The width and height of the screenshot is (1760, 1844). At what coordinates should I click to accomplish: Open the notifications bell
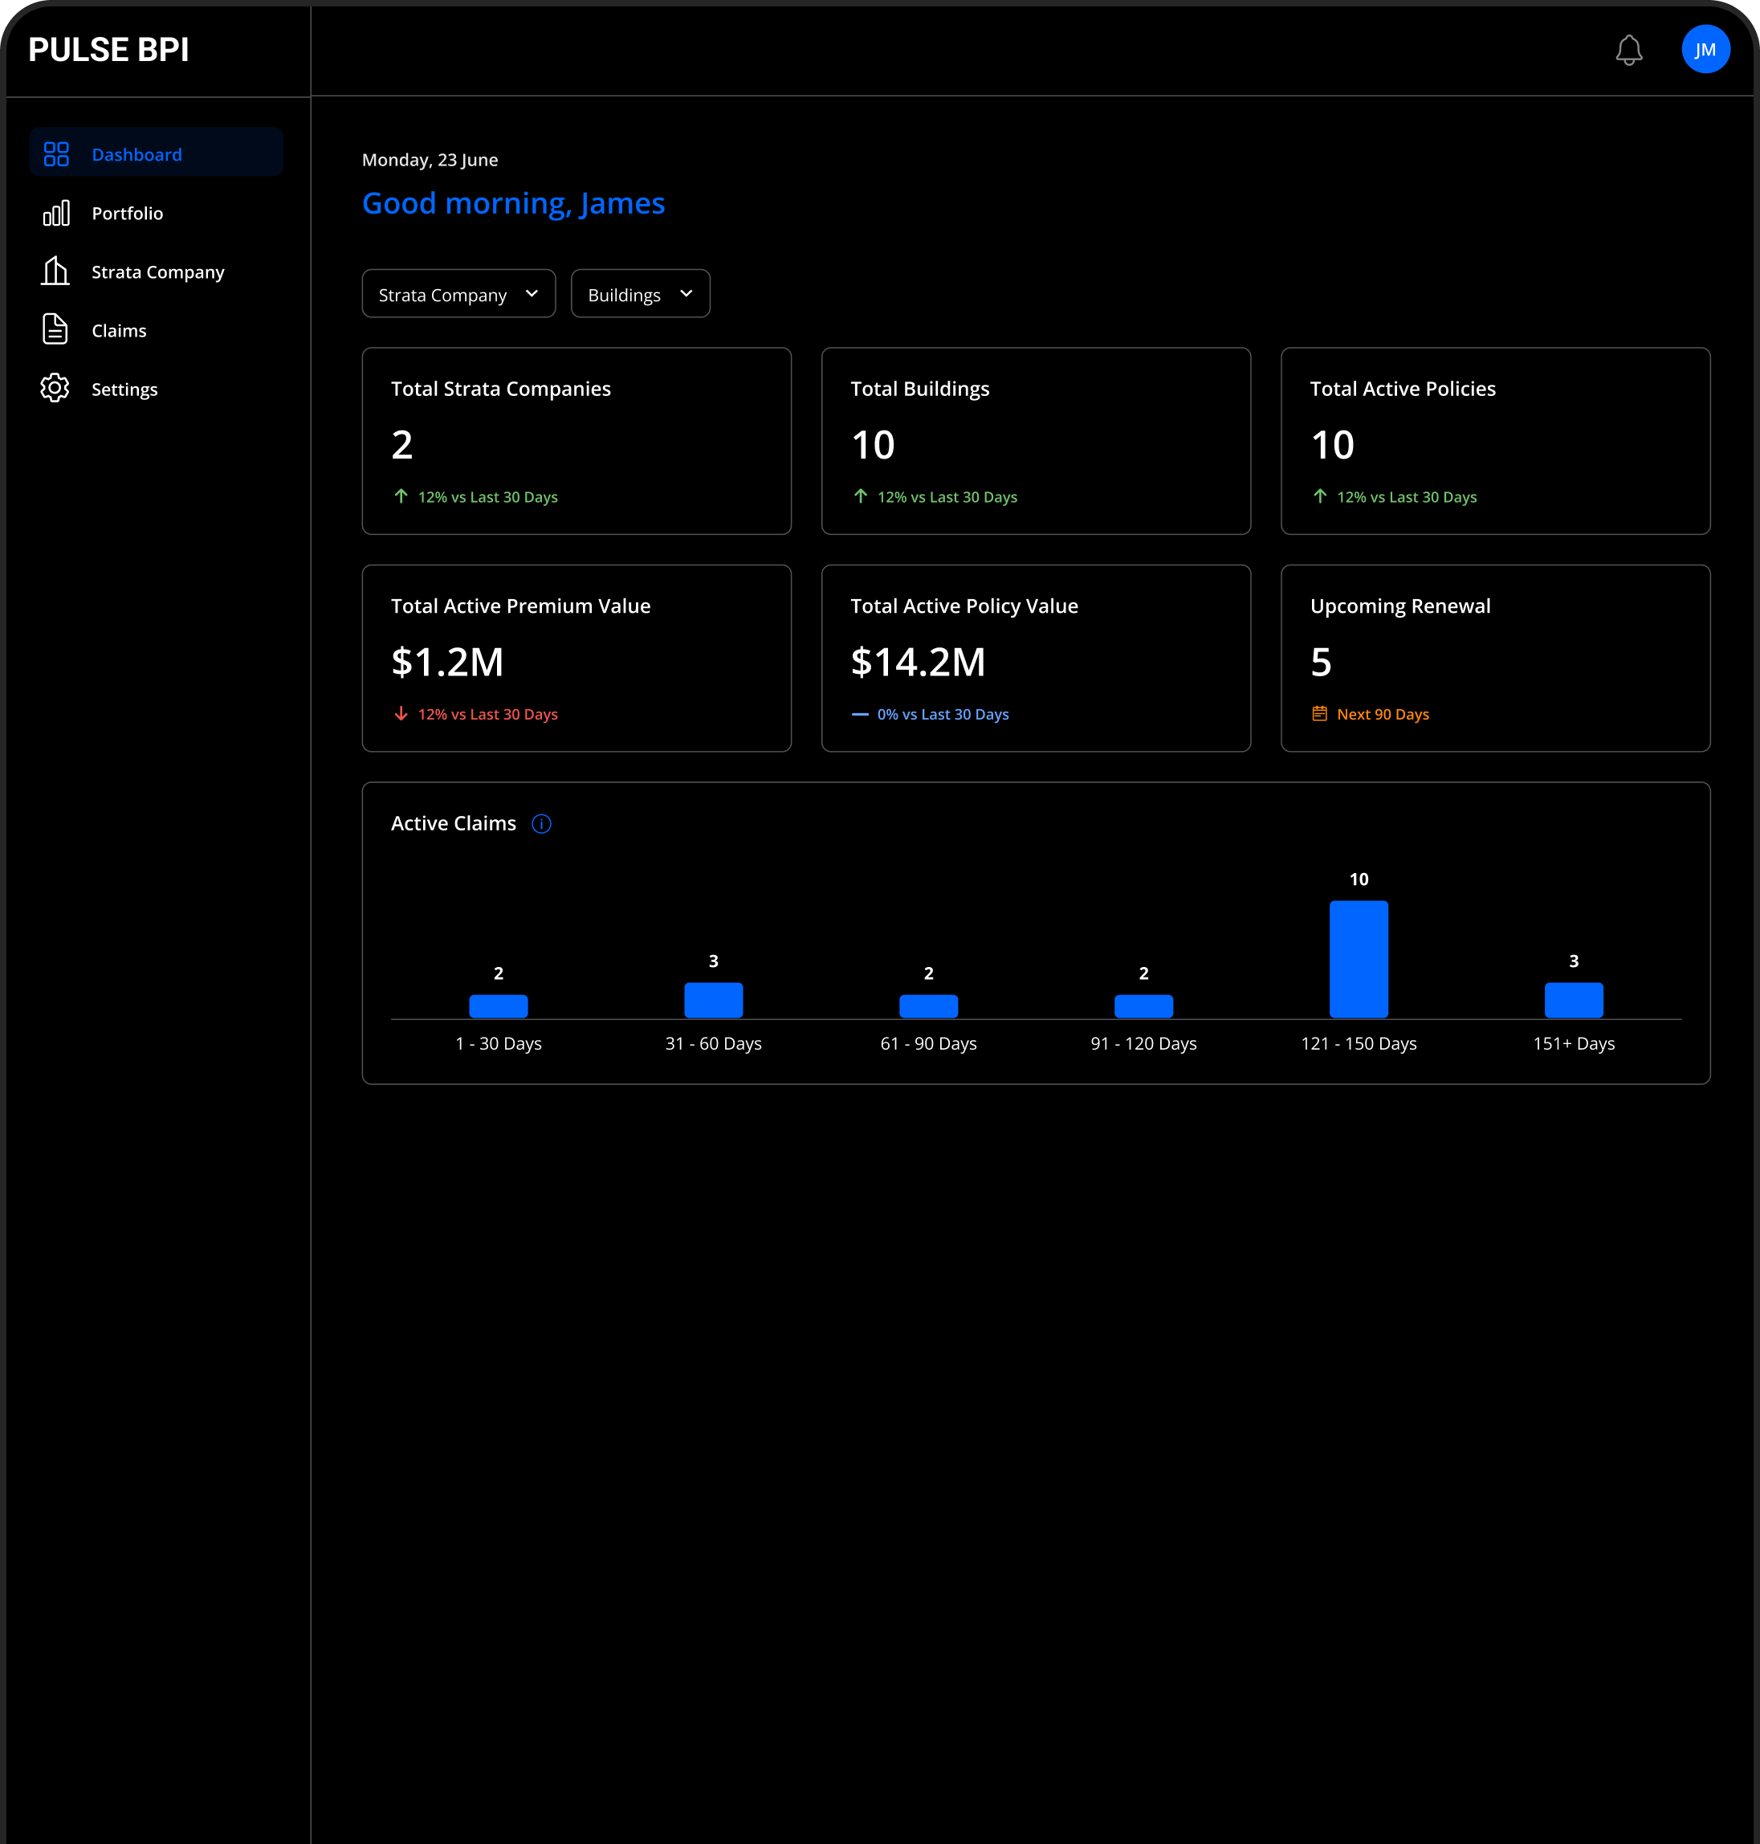[x=1628, y=50]
